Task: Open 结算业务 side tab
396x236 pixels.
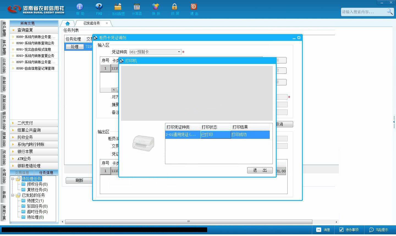Action: coord(4,139)
